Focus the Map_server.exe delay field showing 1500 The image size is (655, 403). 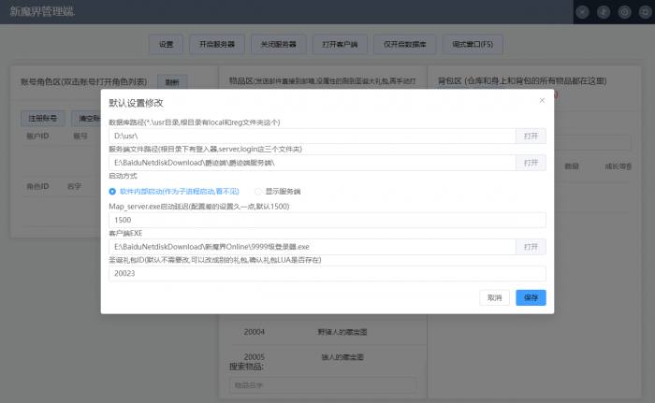327,220
